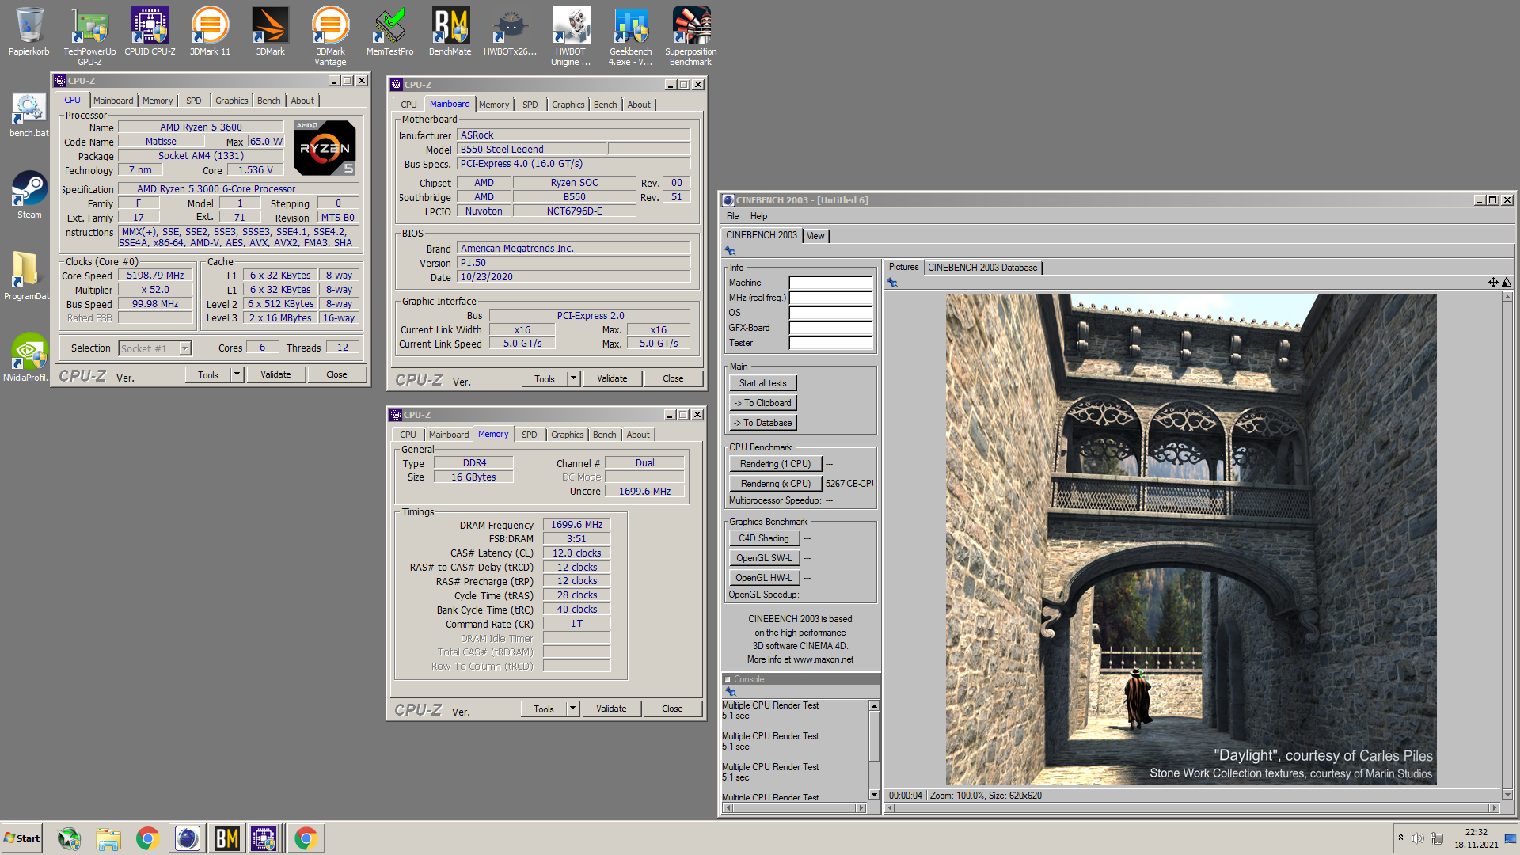The image size is (1520, 855).
Task: Click the picture view horizontal scrollbar
Action: tap(1193, 808)
